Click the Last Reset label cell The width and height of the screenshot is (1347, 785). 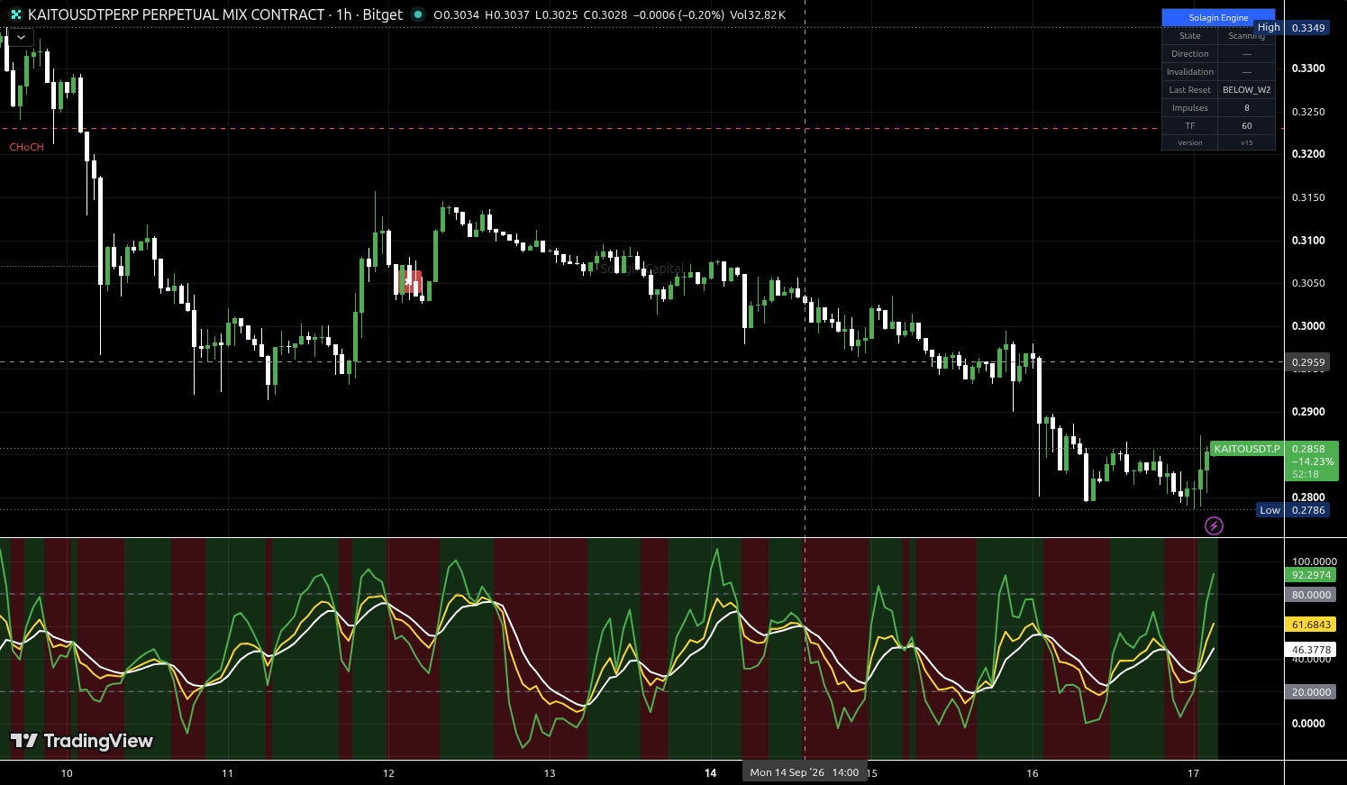[x=1190, y=90]
